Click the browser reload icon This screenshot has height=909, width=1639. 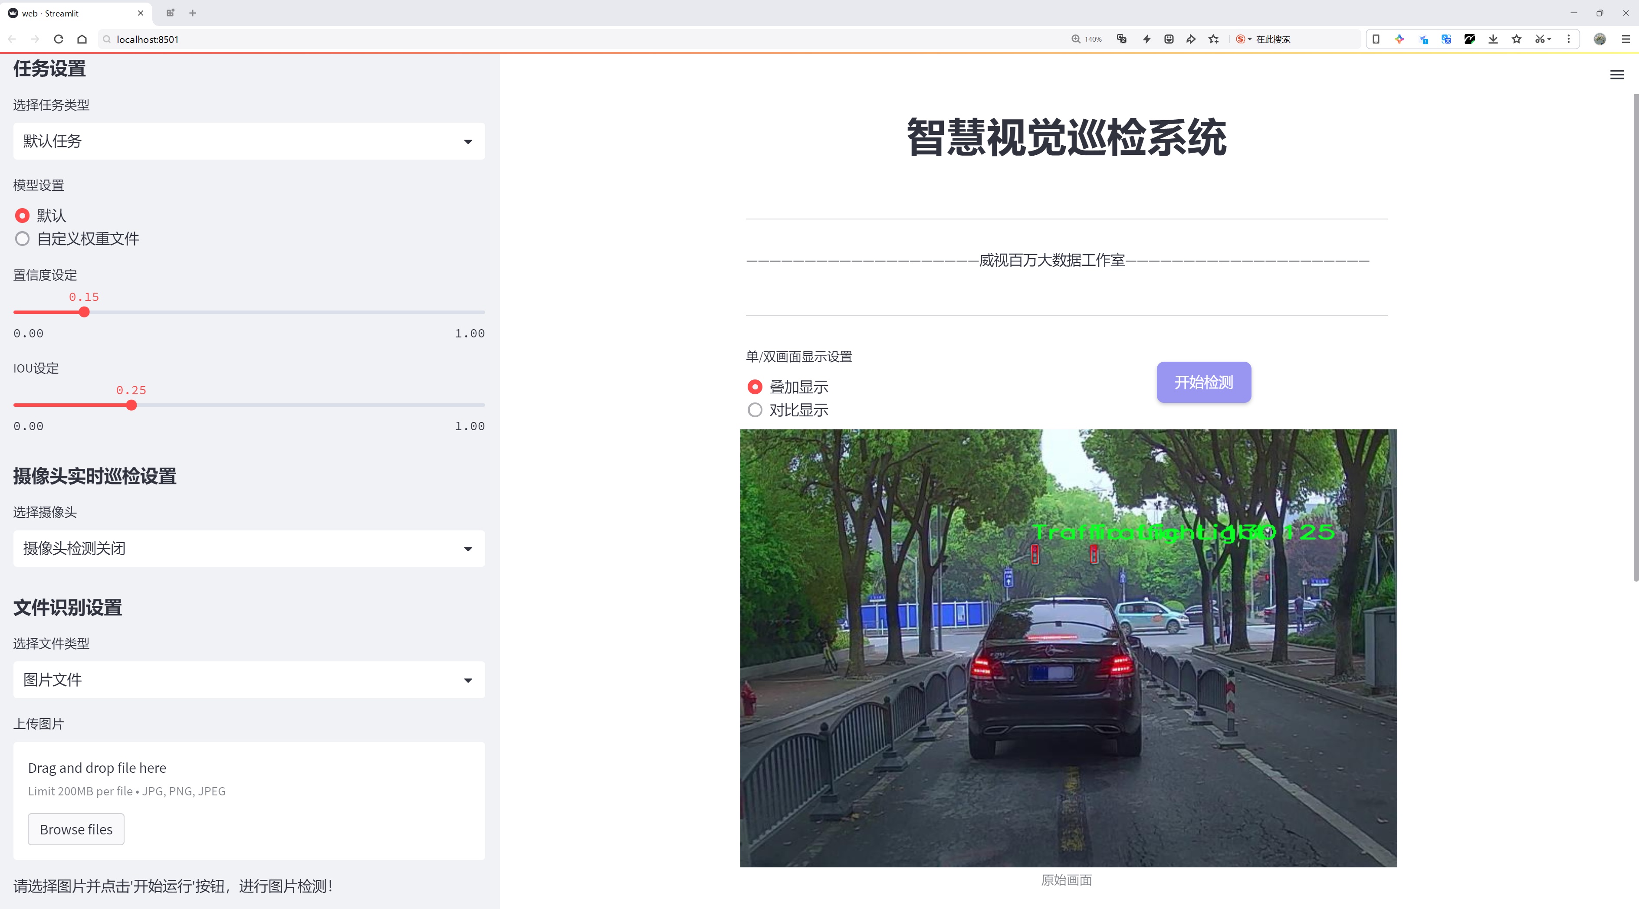pos(59,39)
